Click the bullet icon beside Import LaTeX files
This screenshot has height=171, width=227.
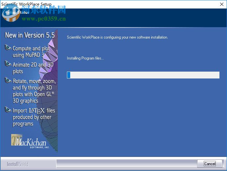pos(8,110)
